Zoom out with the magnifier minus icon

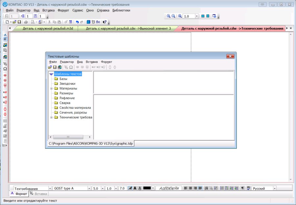point(173,16)
